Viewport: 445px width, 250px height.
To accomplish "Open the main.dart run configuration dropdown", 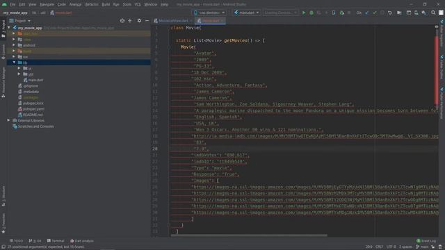I will pyautogui.click(x=246, y=12).
